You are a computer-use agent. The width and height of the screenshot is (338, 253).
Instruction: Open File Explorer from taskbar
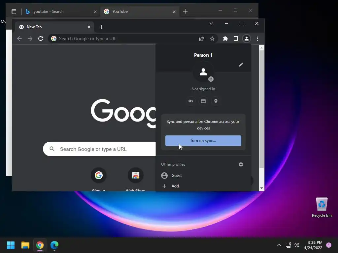point(25,245)
